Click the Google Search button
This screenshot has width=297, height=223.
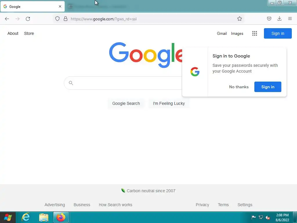tap(126, 103)
